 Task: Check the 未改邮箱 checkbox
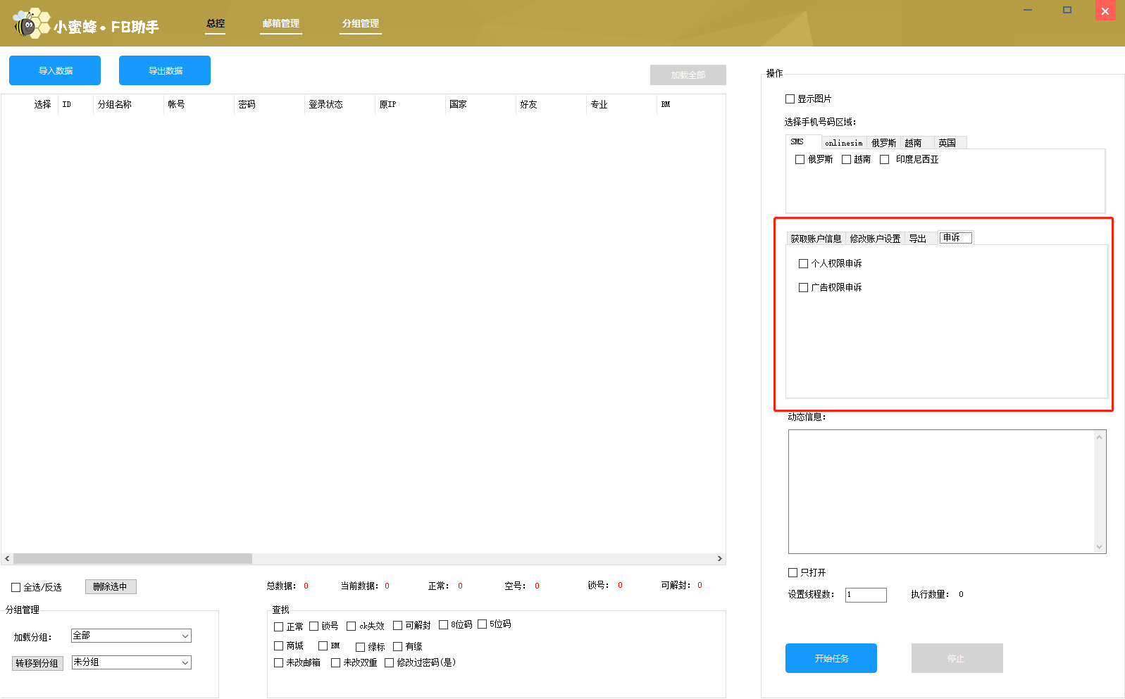point(279,663)
